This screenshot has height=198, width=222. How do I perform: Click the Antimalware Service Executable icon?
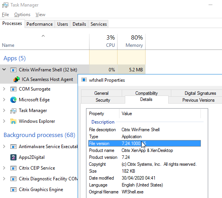13,147
